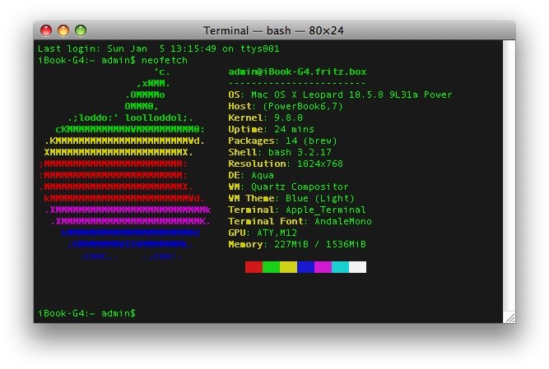Click the Resolution line '1024x768'
The image size is (549, 369).
[x=286, y=164]
